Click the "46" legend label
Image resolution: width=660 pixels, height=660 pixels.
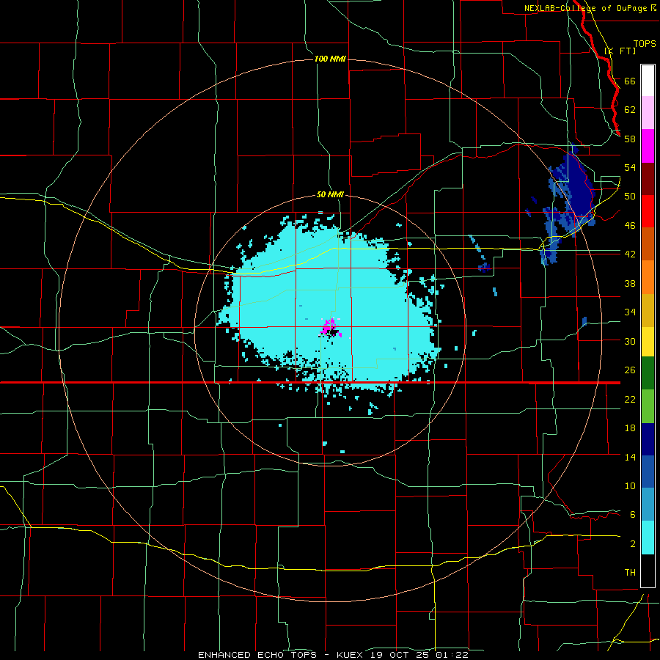coord(630,226)
